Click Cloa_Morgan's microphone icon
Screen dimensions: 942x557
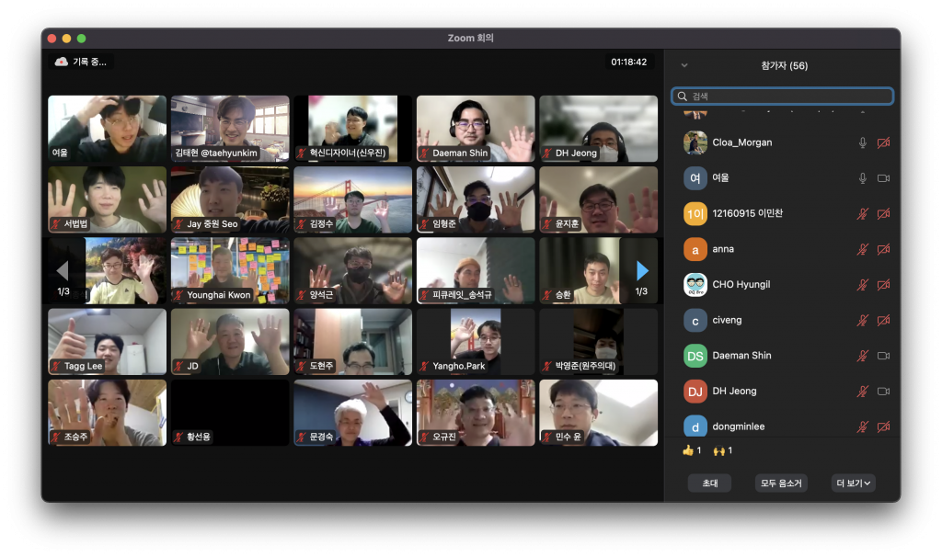[863, 142]
